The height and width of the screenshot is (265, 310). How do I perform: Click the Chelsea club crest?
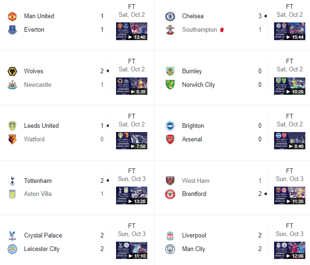[x=170, y=16]
